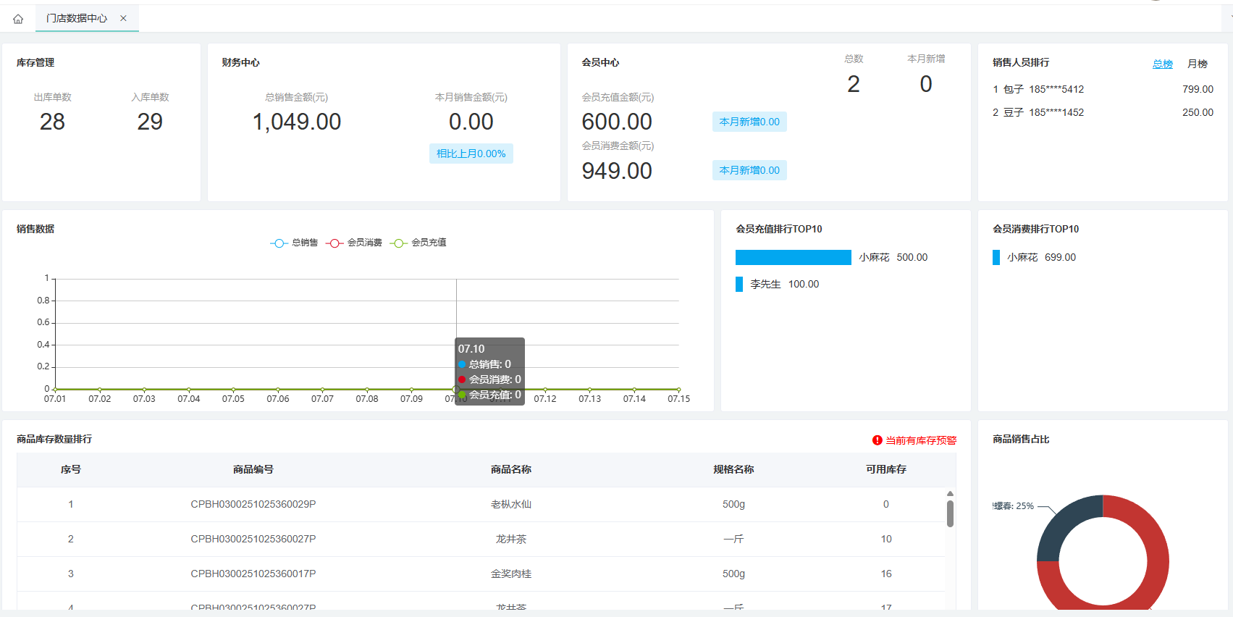Toggle the 总销售 legend series

coord(294,243)
